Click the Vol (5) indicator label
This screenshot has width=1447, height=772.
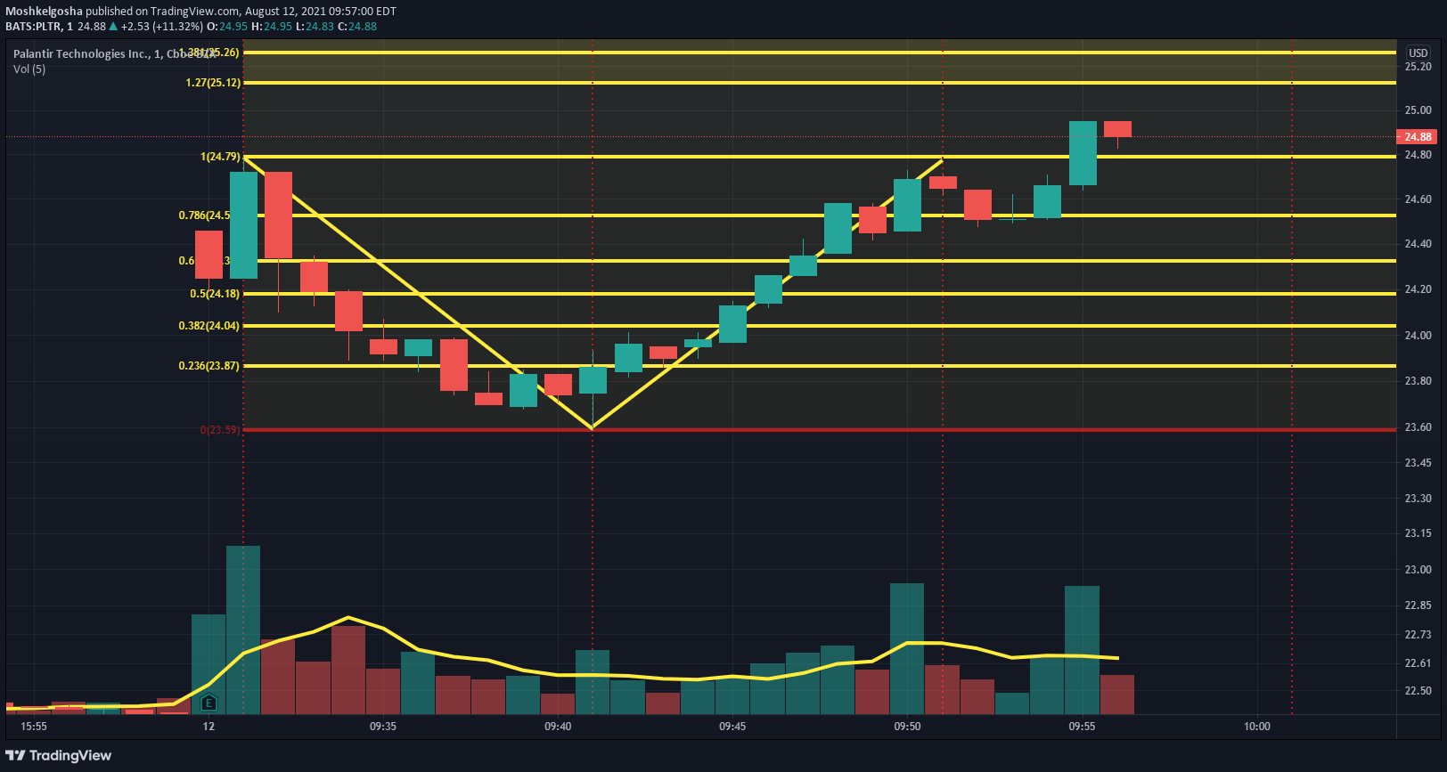(x=29, y=69)
